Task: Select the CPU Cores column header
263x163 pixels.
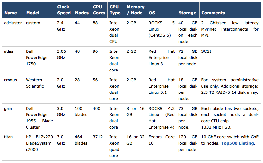Action: tap(99, 10)
